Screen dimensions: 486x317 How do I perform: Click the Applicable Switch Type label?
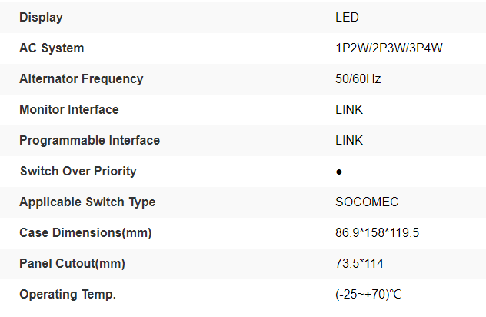[87, 202]
